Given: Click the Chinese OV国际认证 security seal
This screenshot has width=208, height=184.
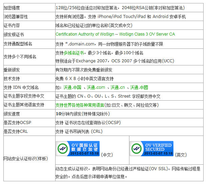Looking at the screenshot, I should [78, 148].
